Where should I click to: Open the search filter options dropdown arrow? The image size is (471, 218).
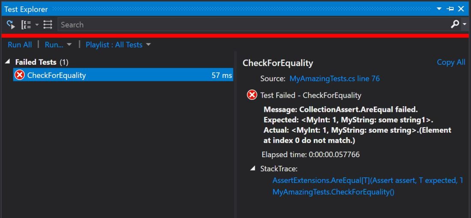point(465,25)
